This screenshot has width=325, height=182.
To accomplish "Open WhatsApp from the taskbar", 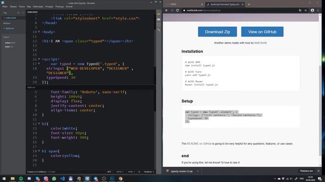I will coord(54,178).
